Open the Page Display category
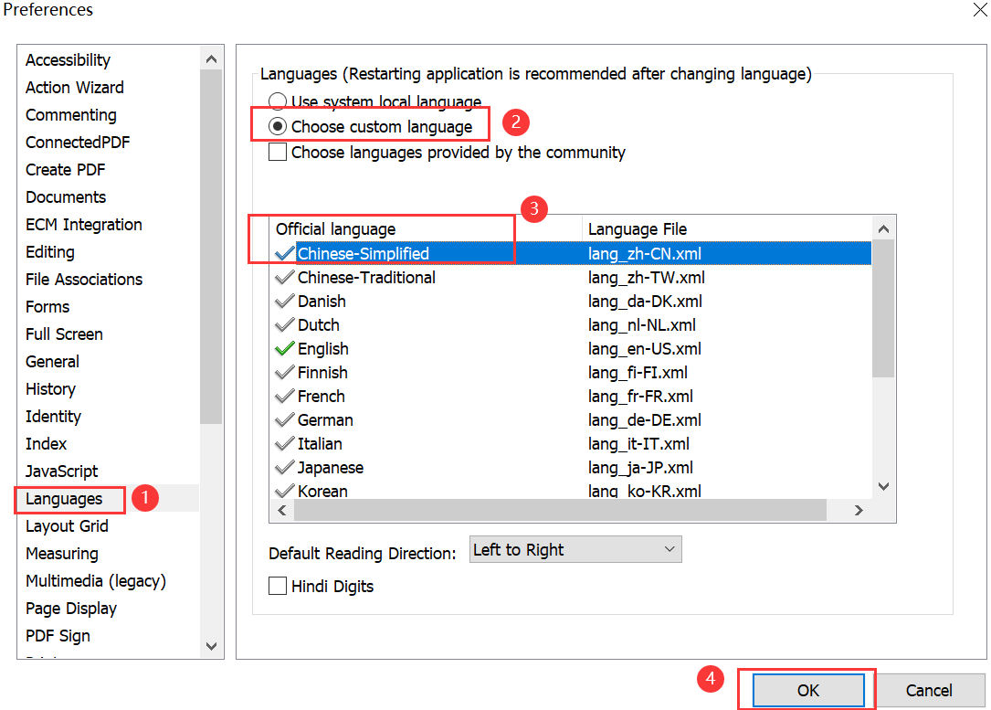 (x=71, y=609)
